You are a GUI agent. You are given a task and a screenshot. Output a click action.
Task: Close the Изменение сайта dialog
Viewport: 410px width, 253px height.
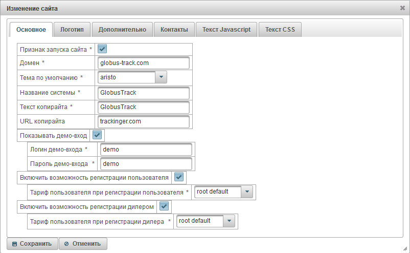[x=402, y=8]
